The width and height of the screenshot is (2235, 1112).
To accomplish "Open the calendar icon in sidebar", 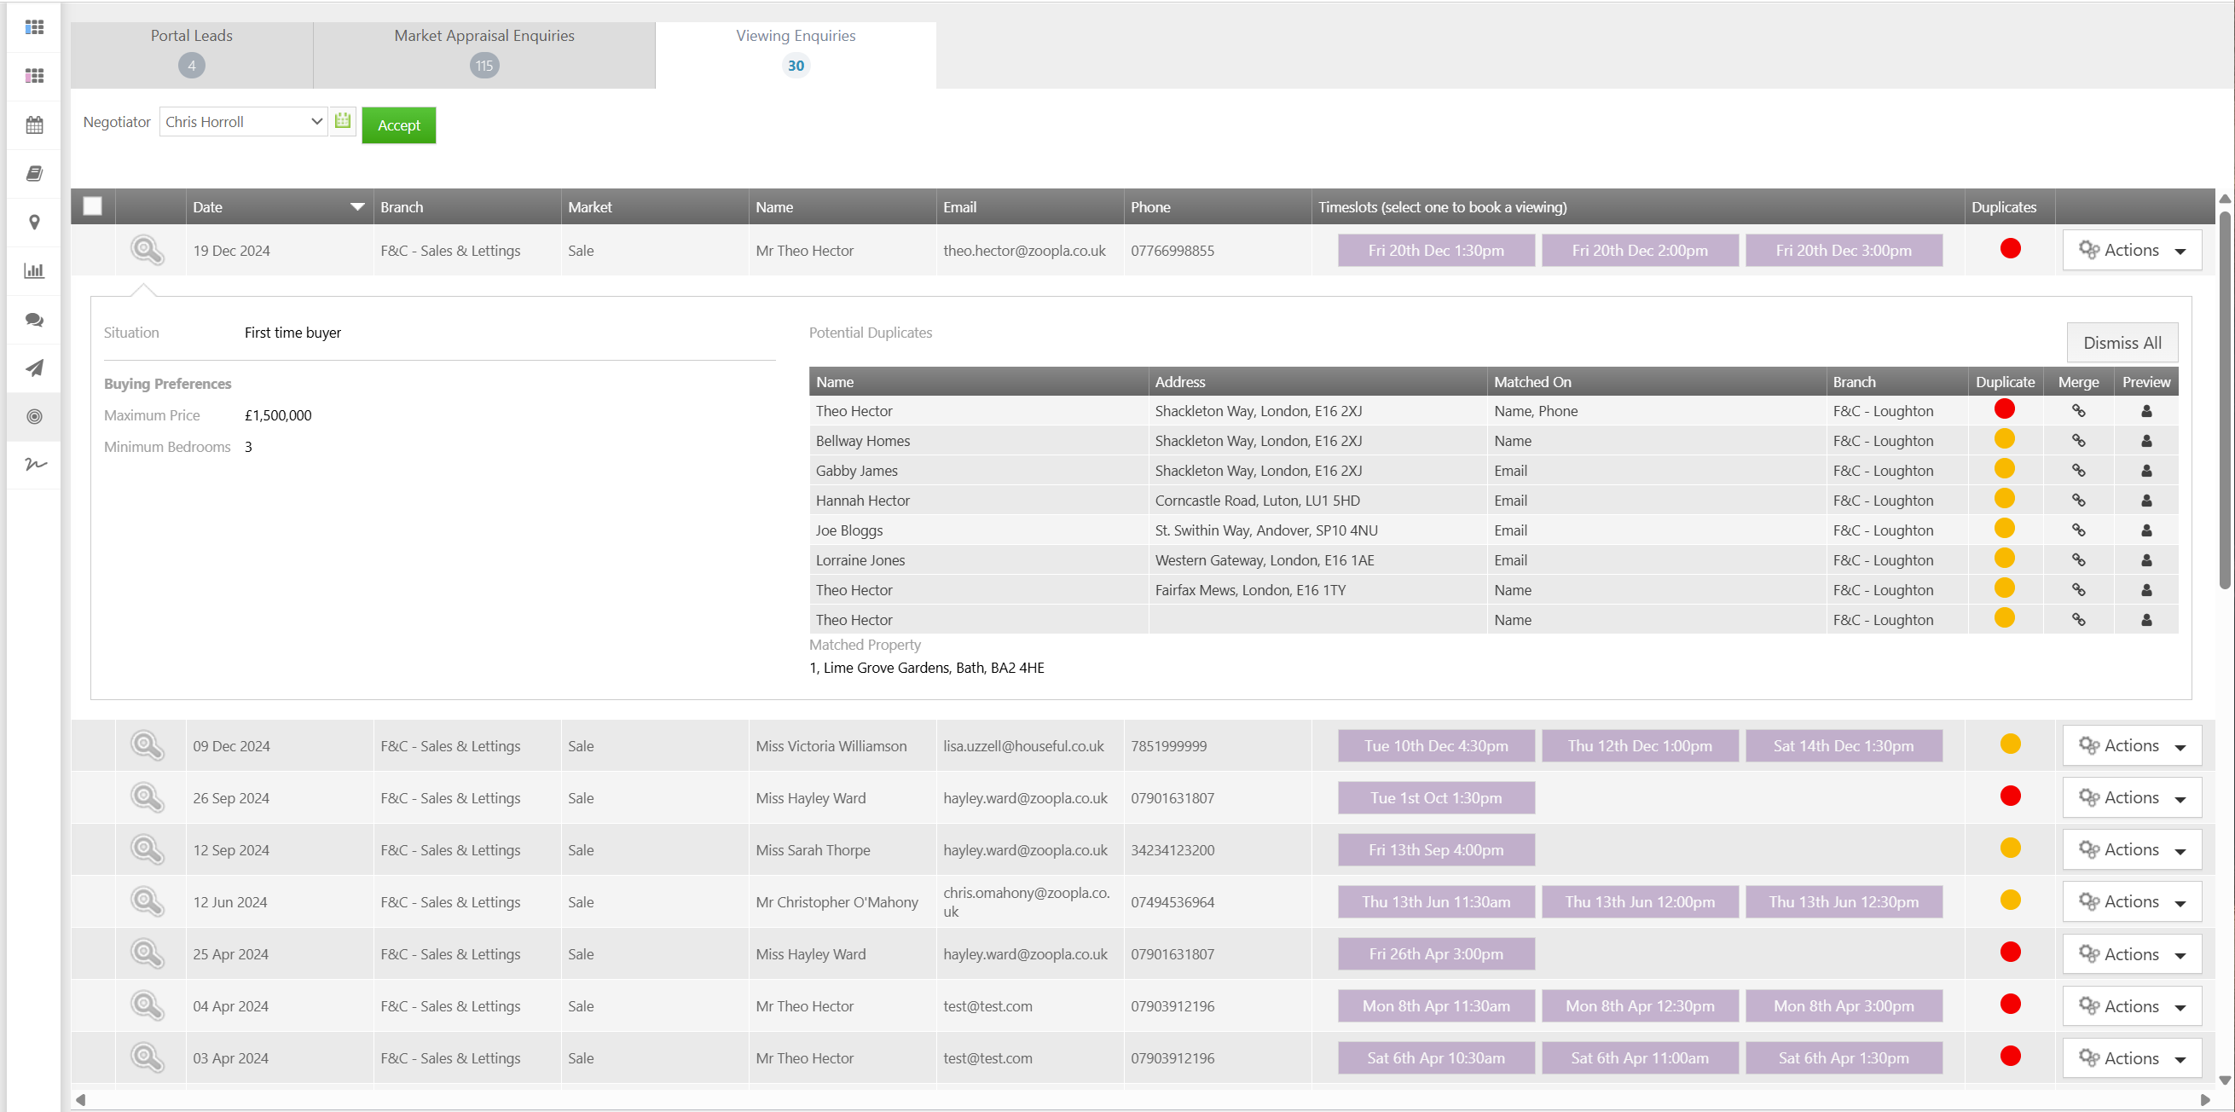I will pos(35,125).
